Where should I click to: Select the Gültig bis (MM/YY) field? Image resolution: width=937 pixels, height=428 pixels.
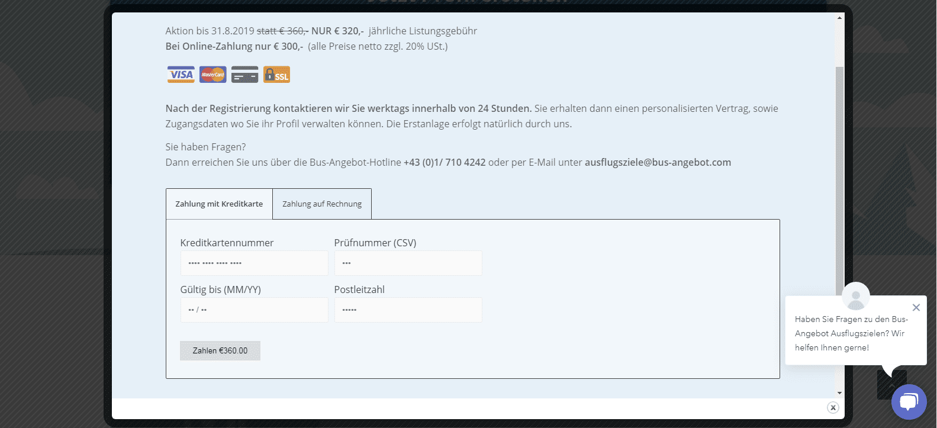pos(254,310)
